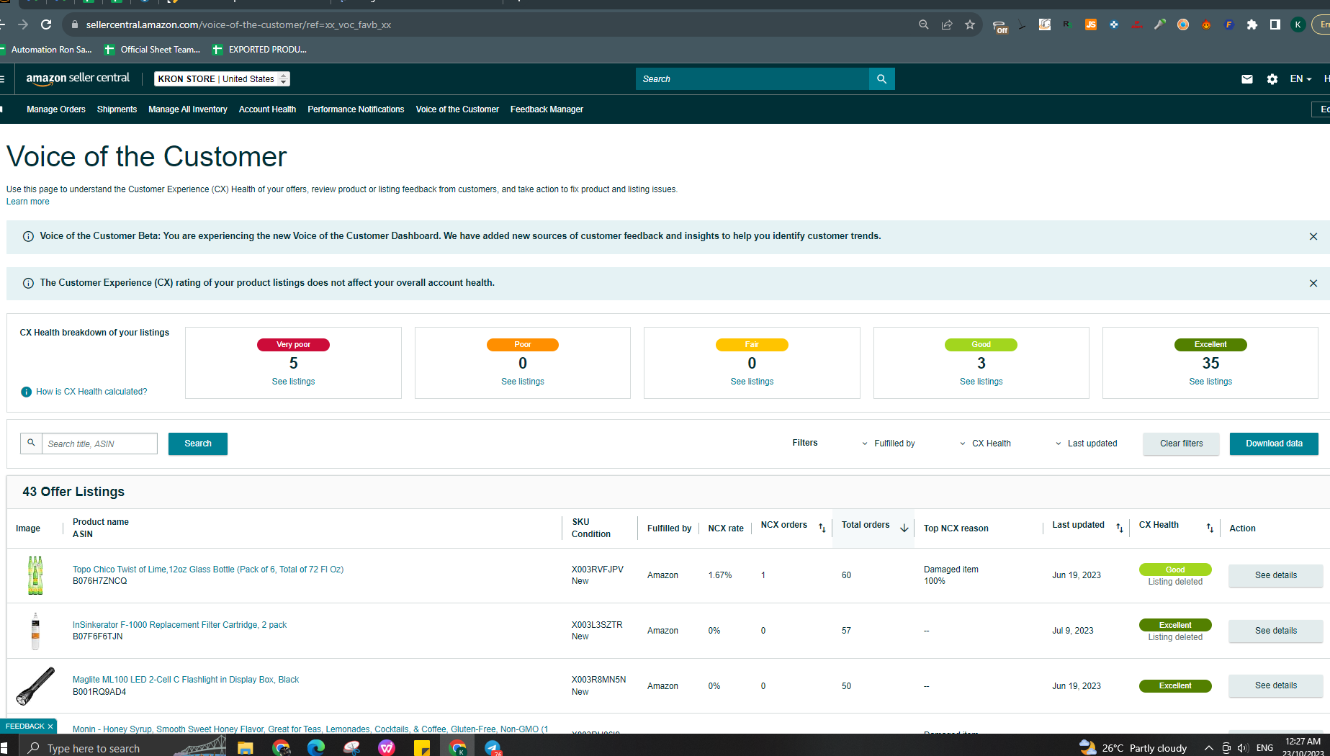Viewport: 1330px width, 756px height.
Task: Open the orange JS extension icon
Action: click(1091, 24)
